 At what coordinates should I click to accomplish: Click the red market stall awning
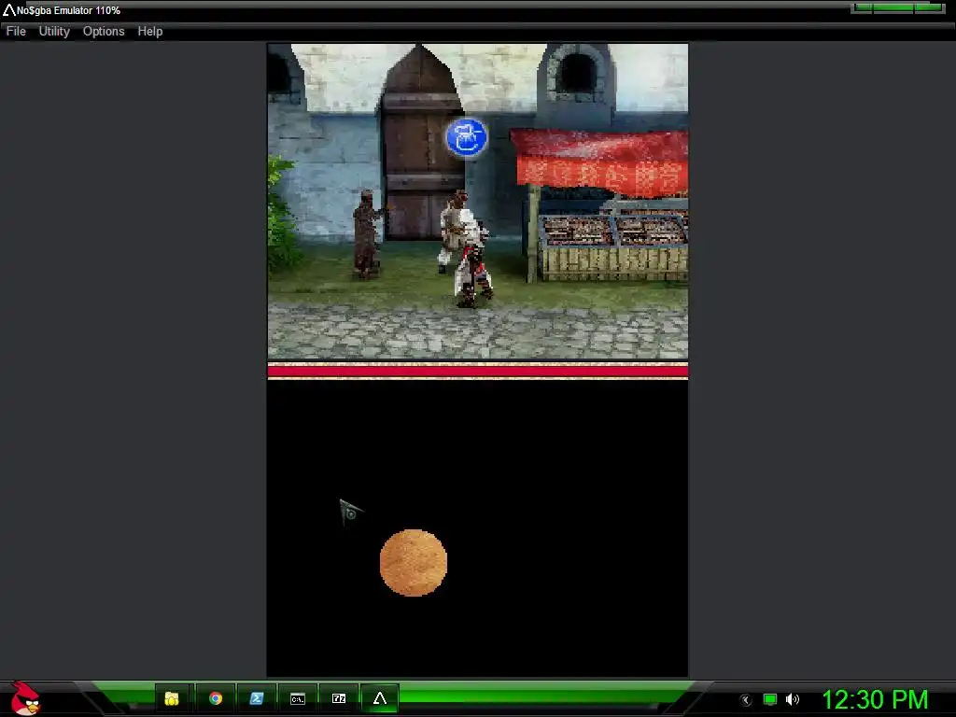click(x=600, y=162)
